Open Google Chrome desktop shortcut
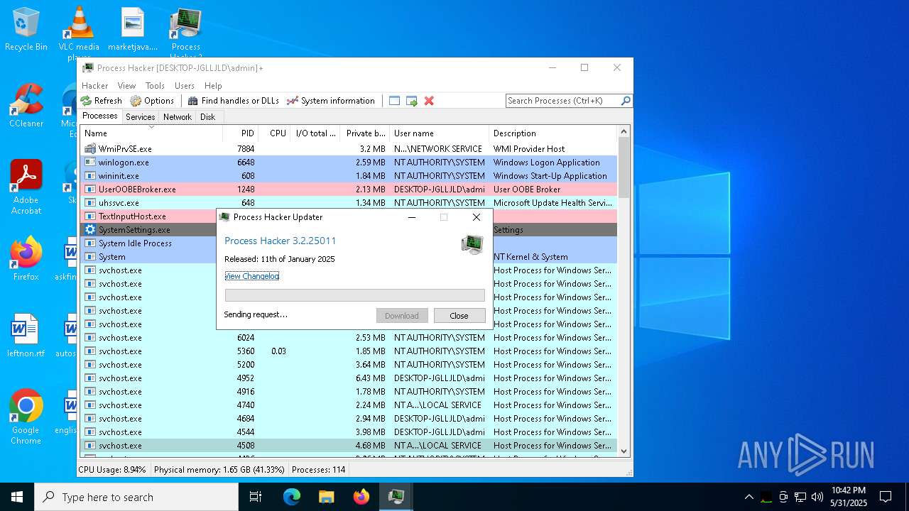 click(26, 417)
